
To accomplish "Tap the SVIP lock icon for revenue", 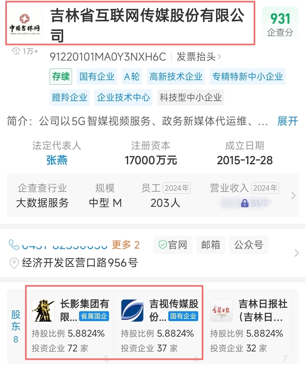I will [245, 203].
